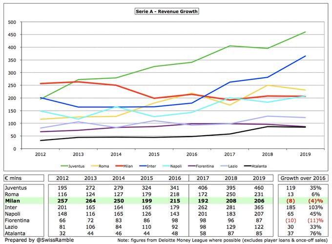Click Juventus 2012 revenue value 195

62,188
